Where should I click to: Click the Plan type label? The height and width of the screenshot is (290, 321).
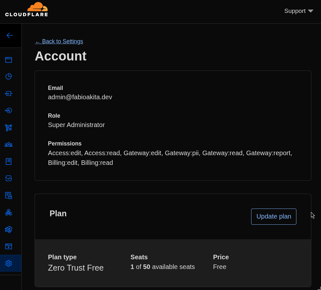[x=62, y=257]
